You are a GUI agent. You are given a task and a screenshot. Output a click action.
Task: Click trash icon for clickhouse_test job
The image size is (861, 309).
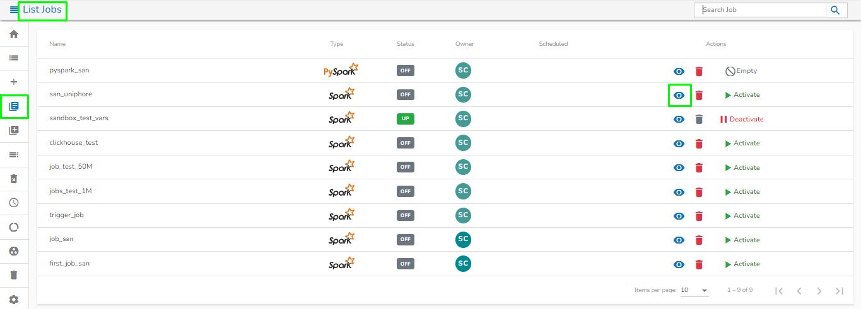pos(699,143)
